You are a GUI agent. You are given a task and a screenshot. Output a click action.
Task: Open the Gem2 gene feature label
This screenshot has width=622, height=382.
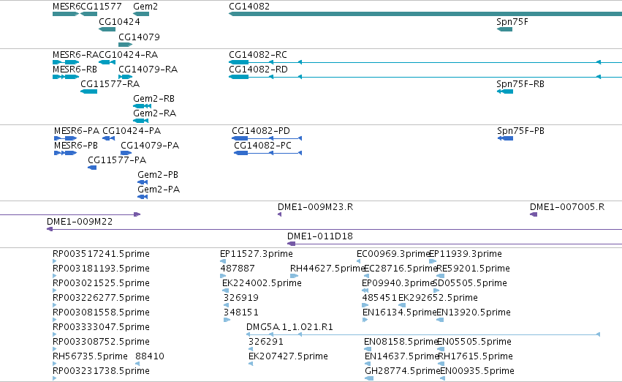click(145, 7)
